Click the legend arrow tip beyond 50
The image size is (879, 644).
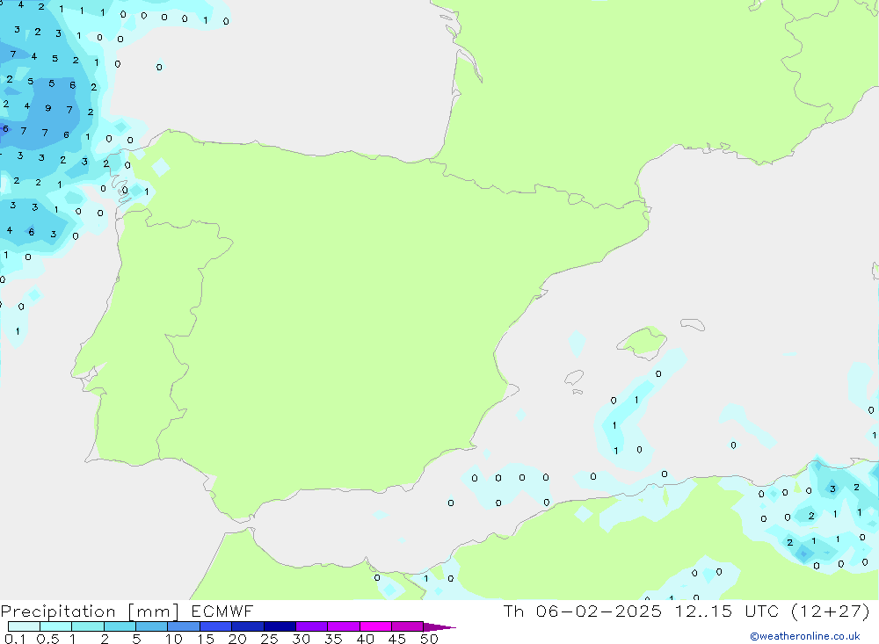pyautogui.click(x=439, y=627)
